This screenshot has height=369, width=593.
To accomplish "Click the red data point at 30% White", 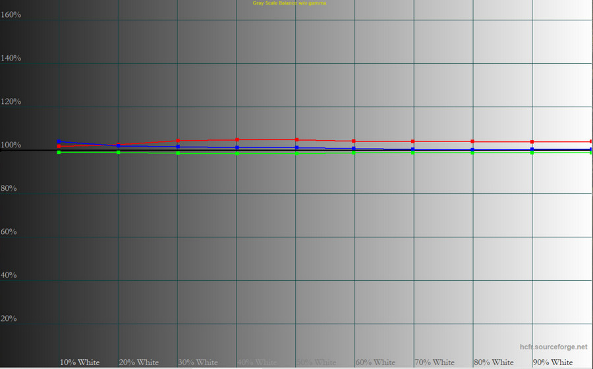I will 177,141.
